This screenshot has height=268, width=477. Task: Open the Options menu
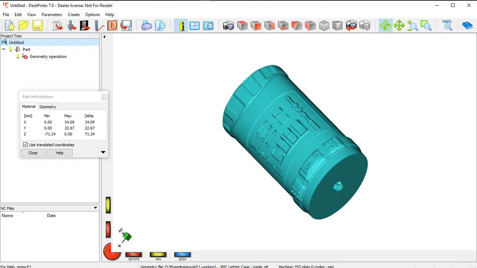coord(92,15)
